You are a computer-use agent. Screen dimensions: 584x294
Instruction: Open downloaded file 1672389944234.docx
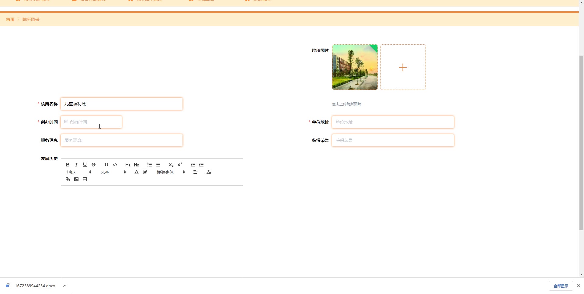pyautogui.click(x=35, y=286)
